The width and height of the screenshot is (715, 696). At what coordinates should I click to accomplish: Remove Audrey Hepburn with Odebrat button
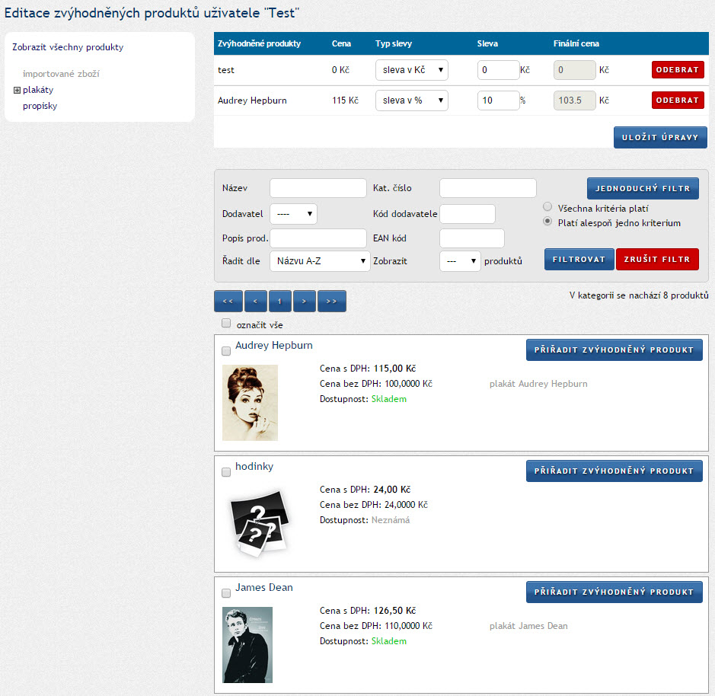[677, 100]
